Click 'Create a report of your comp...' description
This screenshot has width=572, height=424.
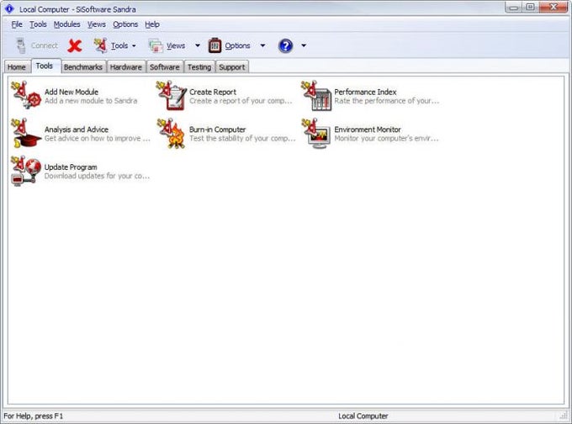[241, 101]
